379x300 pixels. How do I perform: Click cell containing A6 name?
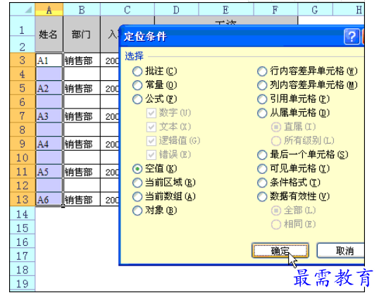49,199
